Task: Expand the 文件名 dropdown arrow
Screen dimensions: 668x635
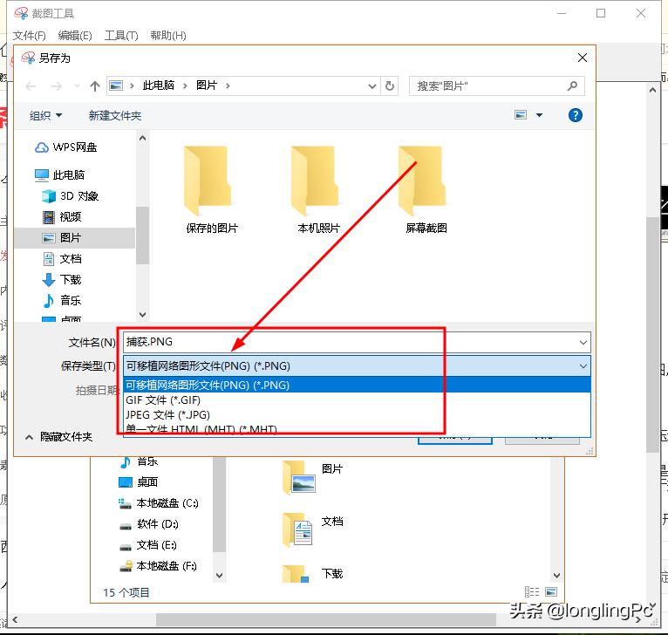Action: click(x=583, y=342)
